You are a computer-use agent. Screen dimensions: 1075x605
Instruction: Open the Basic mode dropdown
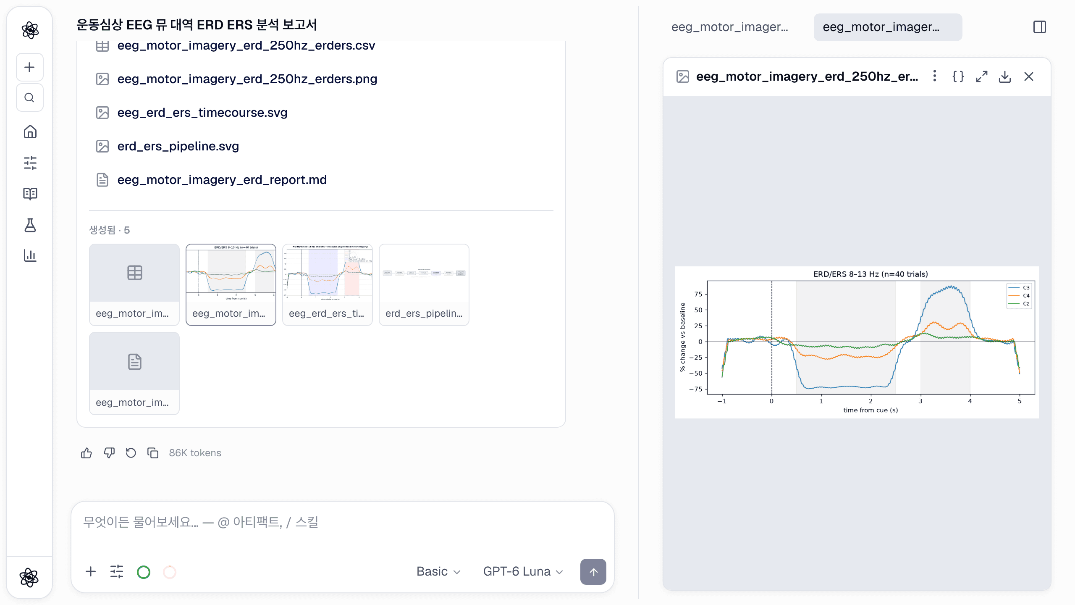[x=438, y=571]
